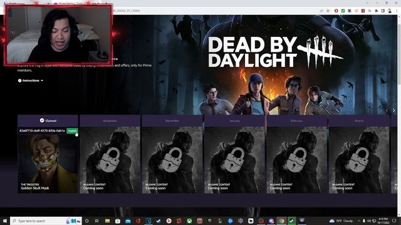
Task: Click the green Copied button beside the code
Action: [x=72, y=131]
